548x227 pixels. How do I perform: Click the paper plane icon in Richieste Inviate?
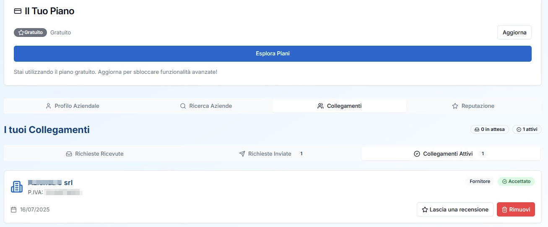pyautogui.click(x=242, y=154)
